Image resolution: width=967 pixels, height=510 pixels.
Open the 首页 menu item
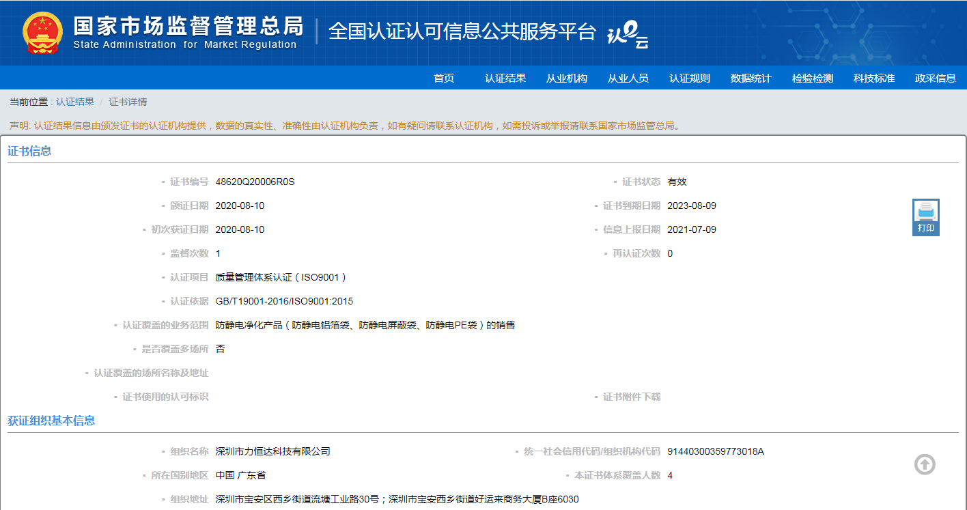coord(444,78)
